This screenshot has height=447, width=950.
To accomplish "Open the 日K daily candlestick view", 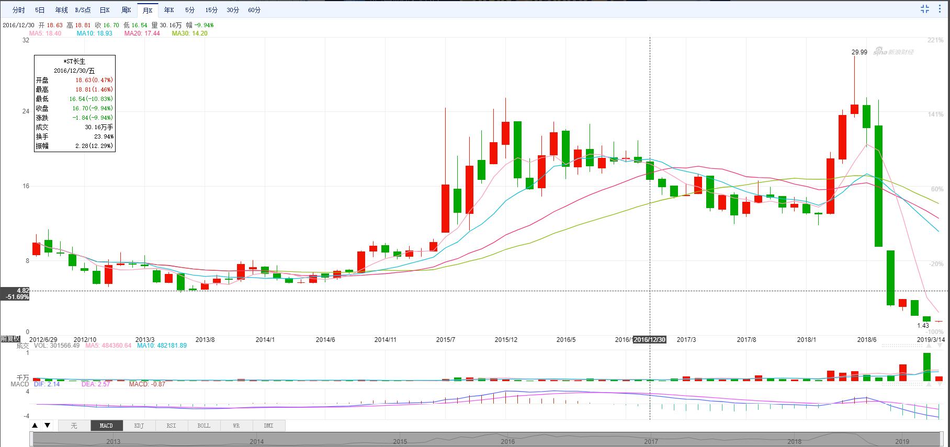I will pyautogui.click(x=105, y=10).
